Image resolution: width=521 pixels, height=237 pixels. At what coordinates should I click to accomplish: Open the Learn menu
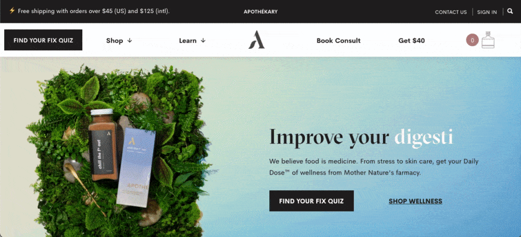click(192, 41)
